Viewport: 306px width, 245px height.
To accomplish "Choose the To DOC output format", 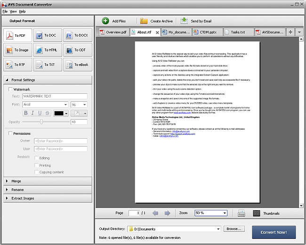I will pos(48,35).
